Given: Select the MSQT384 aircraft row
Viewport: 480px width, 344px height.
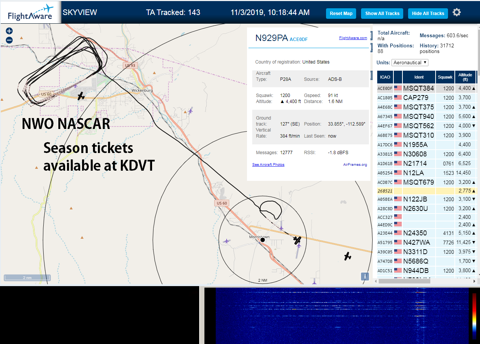Looking at the screenshot, I should click(427, 88).
